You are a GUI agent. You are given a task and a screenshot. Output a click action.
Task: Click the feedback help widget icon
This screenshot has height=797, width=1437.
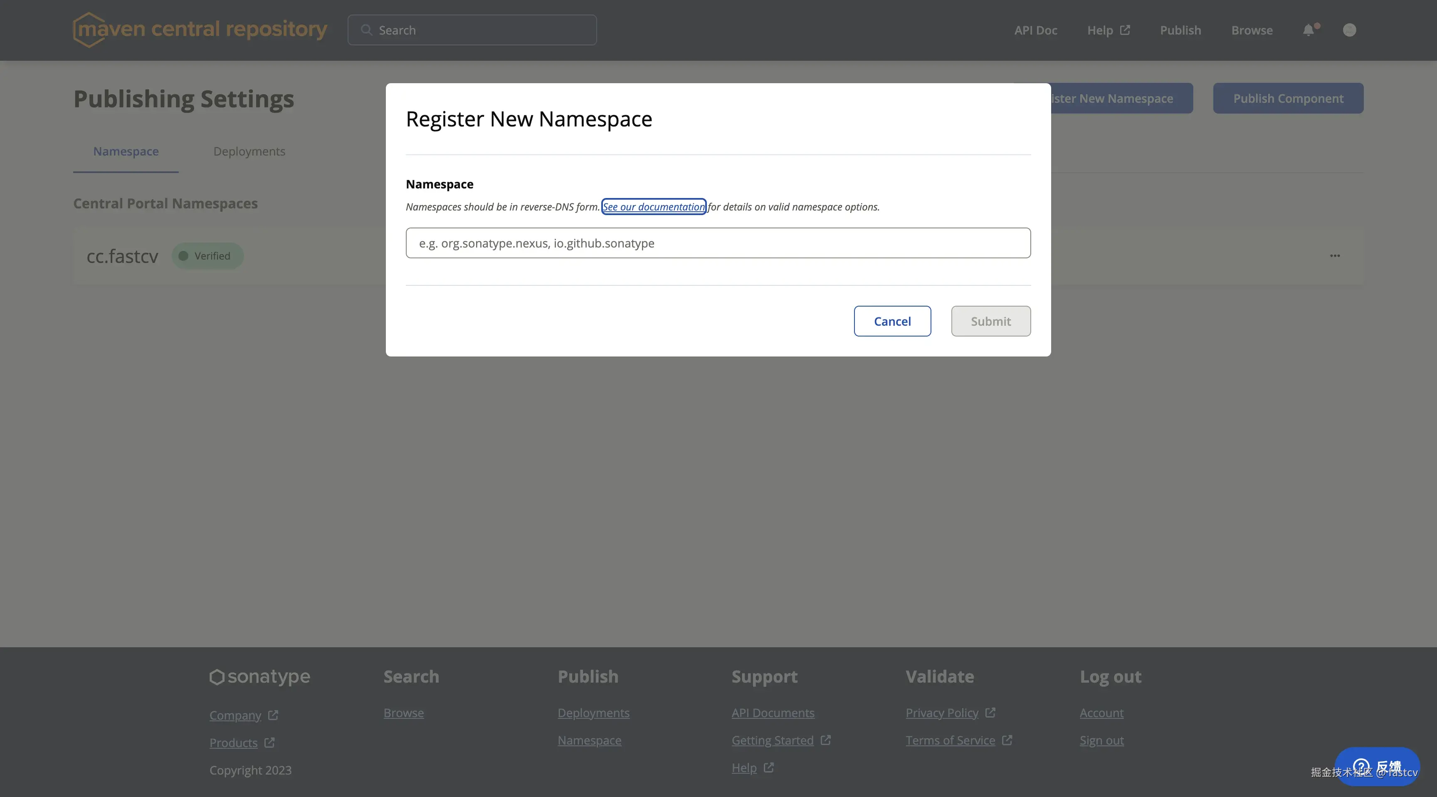point(1361,766)
